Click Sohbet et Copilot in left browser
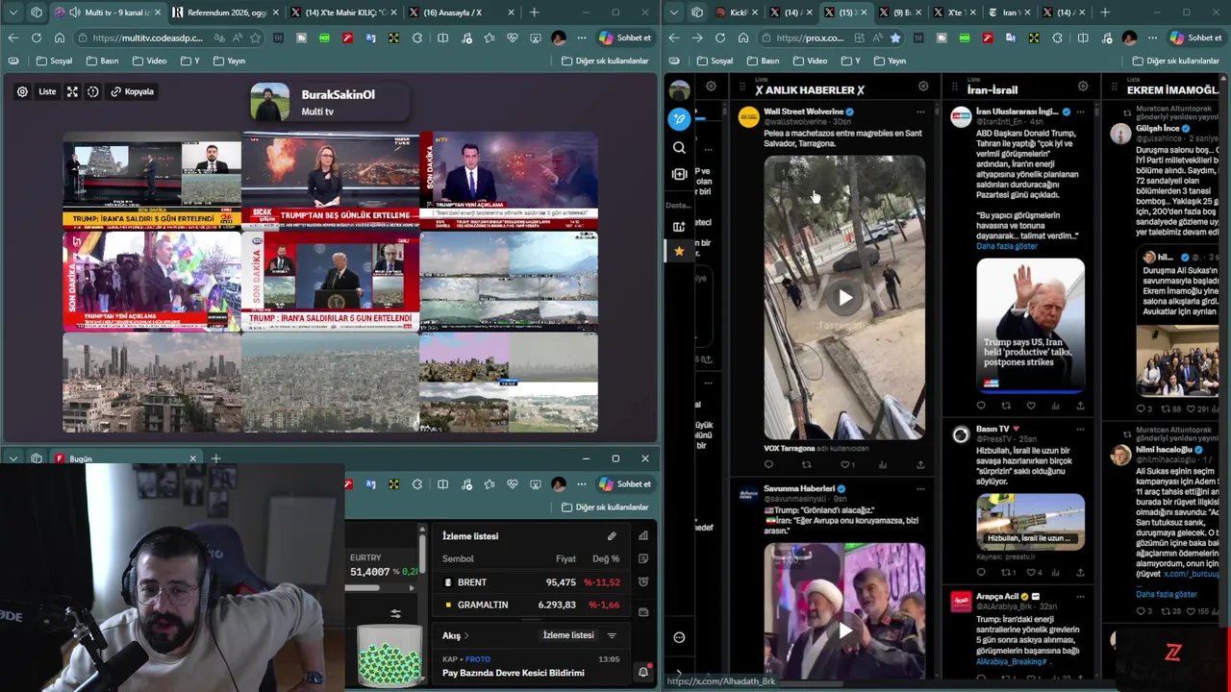The height and width of the screenshot is (692, 1231). (625, 37)
